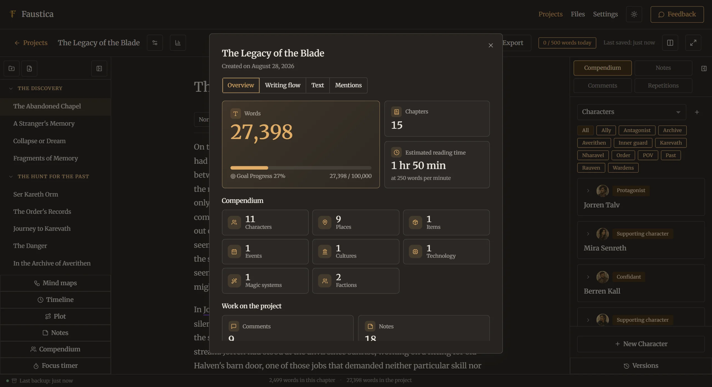The height and width of the screenshot is (387, 712).
Task: Open the Factions compendium card
Action: pos(356,281)
